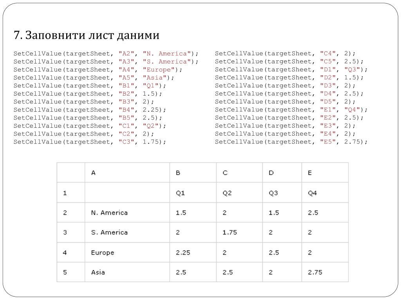
Task: Click code line setting "D1" to "Q3"
Action: [x=291, y=70]
